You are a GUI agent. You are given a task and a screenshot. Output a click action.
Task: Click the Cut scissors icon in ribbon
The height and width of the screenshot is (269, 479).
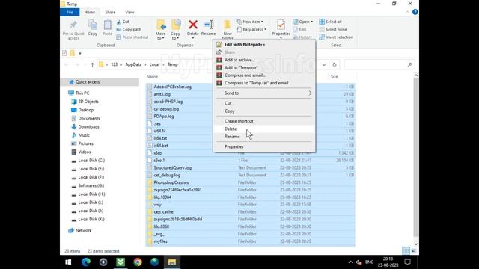[x=119, y=22]
